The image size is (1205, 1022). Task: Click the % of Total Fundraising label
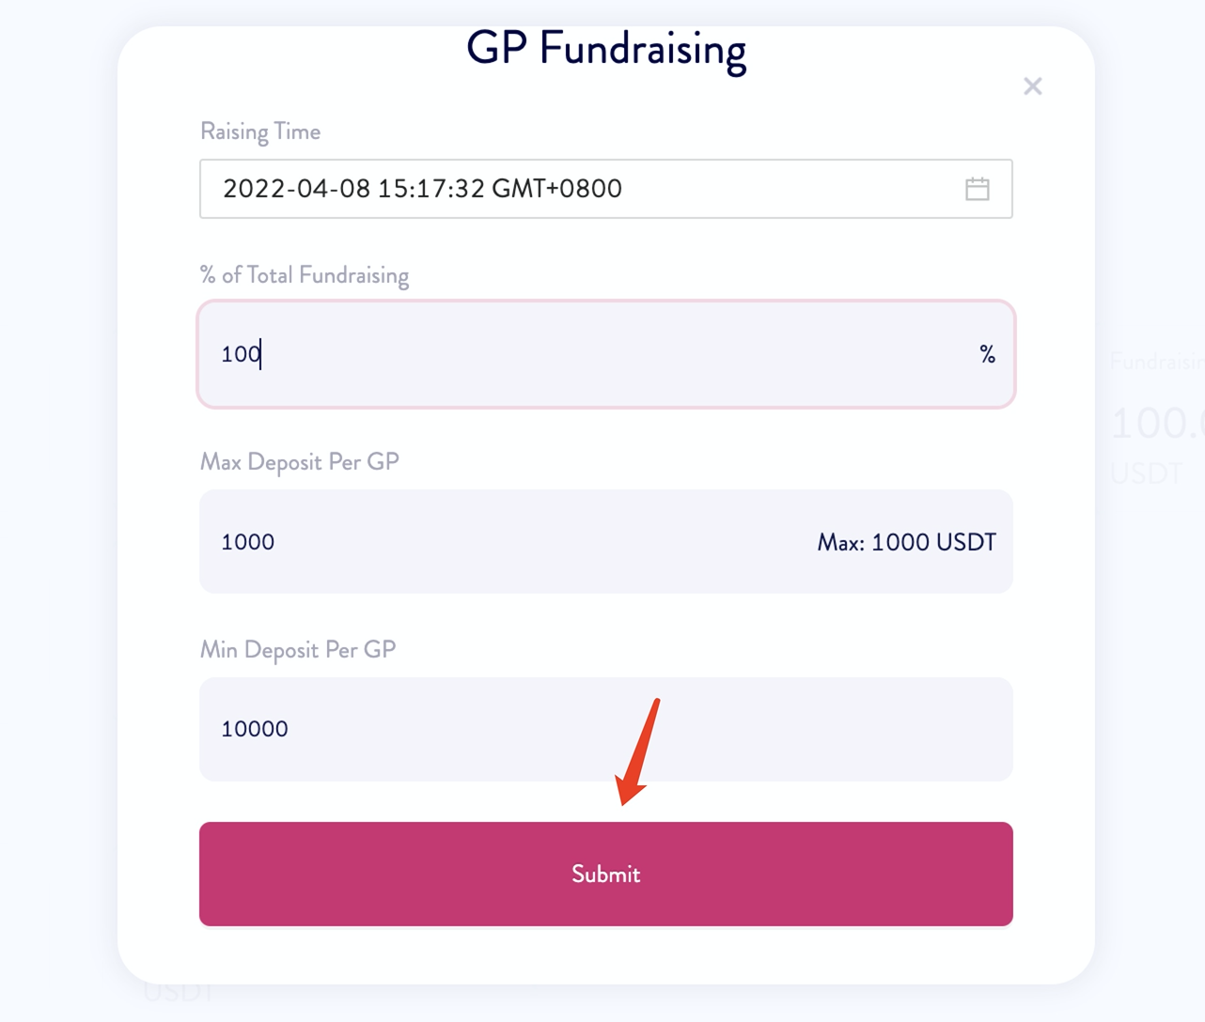click(305, 275)
